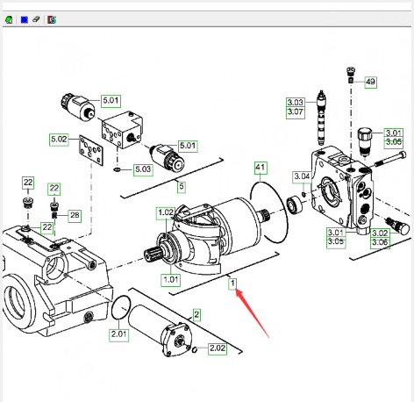Click callout label 1.01
The width and height of the screenshot is (414, 402).
[x=171, y=280]
